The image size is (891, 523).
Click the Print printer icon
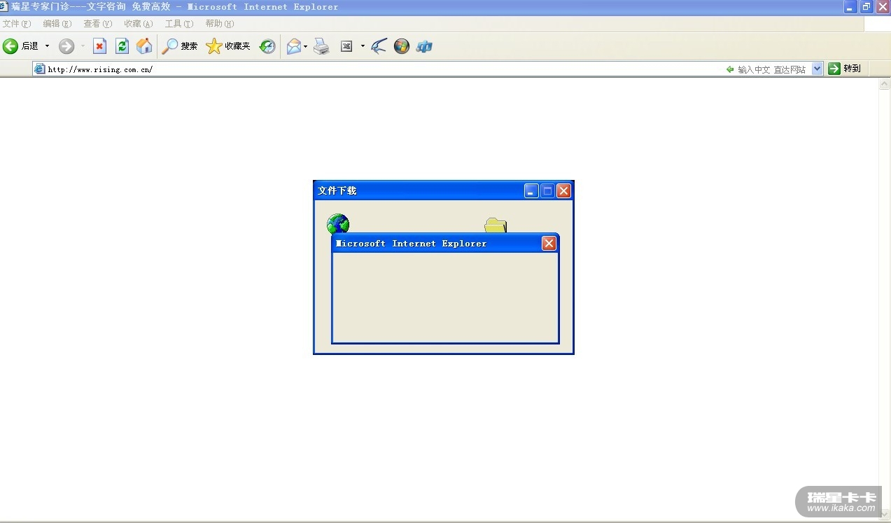pos(321,46)
